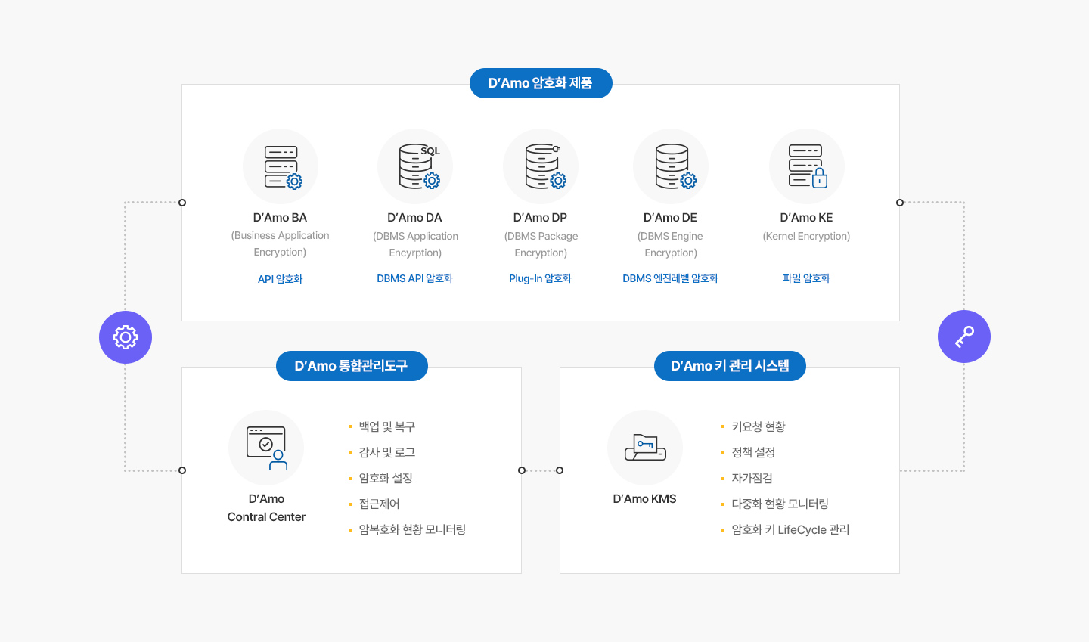Click the 암호화 키 LifeCycle 관리 item
The height and width of the screenshot is (642, 1089).
pyautogui.click(x=790, y=529)
